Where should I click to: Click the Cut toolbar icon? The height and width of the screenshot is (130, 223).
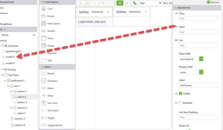click(80, 3)
